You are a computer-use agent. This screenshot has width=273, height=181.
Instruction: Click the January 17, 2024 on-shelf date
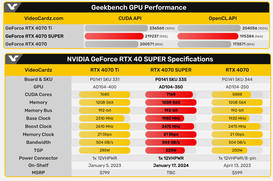[x=171, y=165]
